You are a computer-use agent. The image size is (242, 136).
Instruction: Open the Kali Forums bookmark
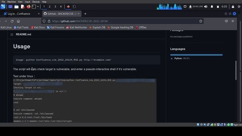pos(56,28)
